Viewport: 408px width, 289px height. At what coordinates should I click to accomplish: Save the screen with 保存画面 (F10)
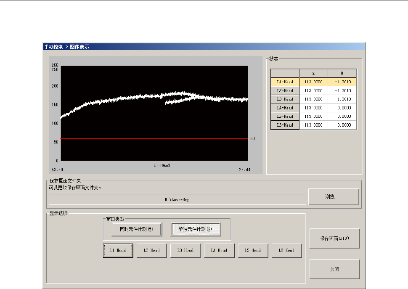tap(335, 239)
